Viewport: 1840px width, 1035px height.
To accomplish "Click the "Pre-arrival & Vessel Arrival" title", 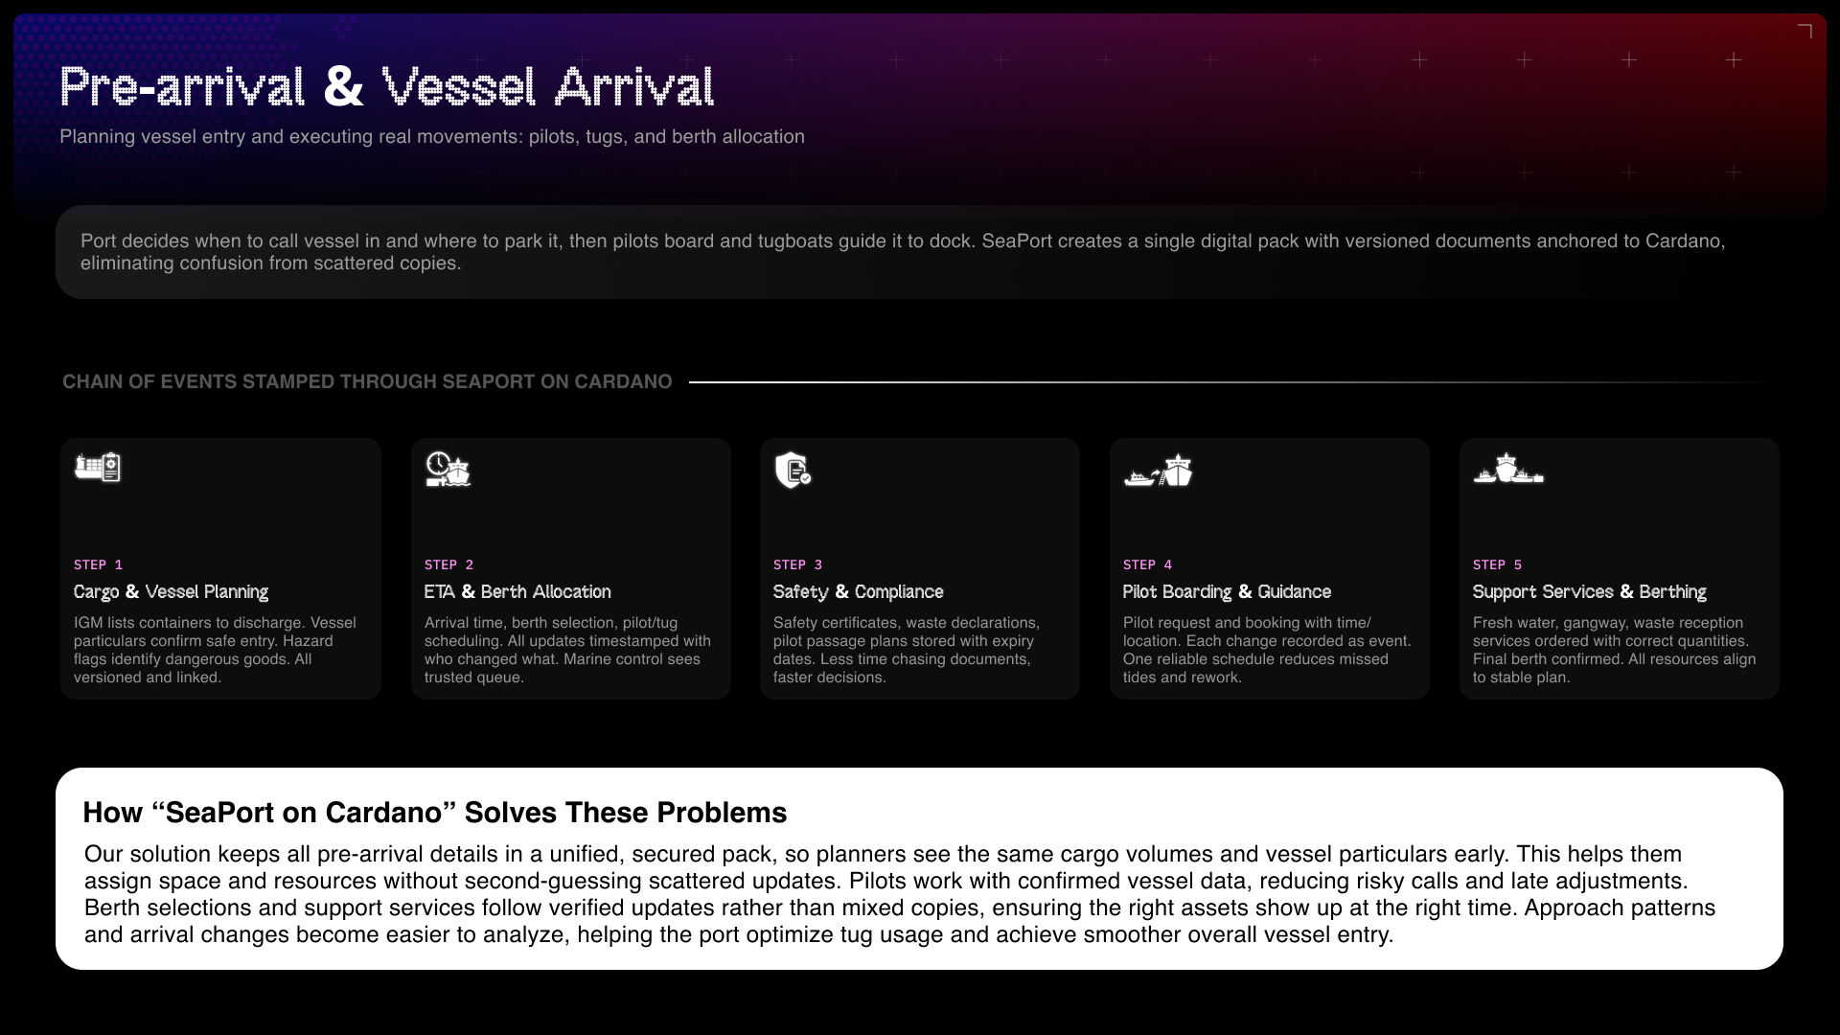I will (x=387, y=87).
